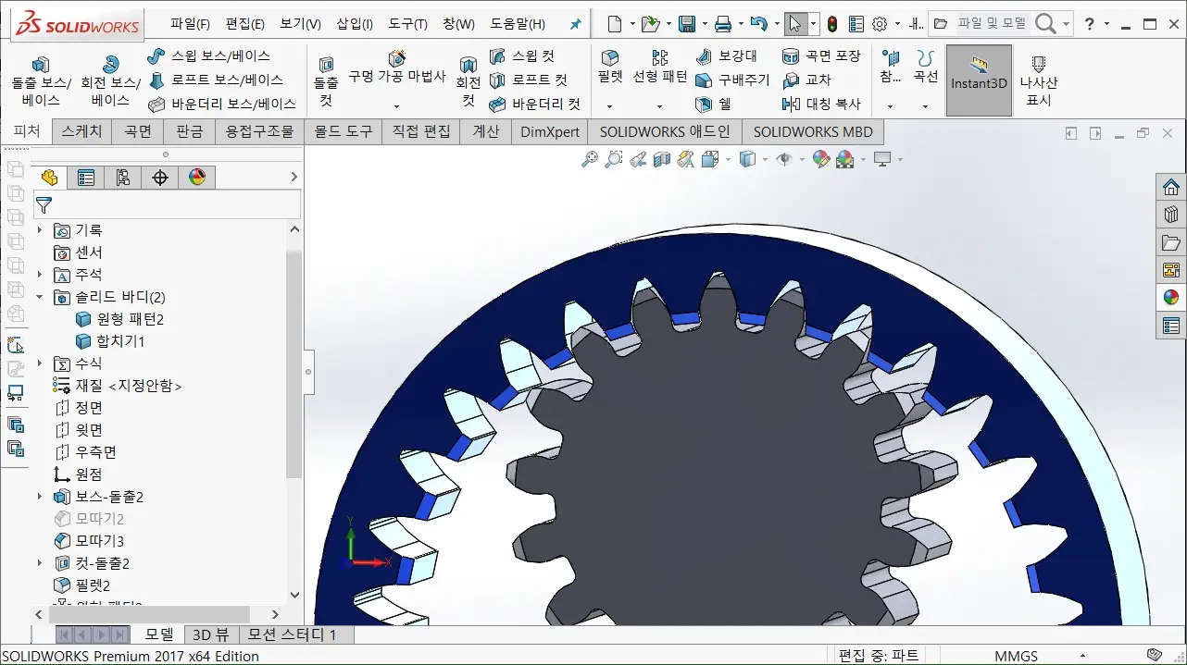Launch the 구멍 가공 마법사 hole wizard

397,68
